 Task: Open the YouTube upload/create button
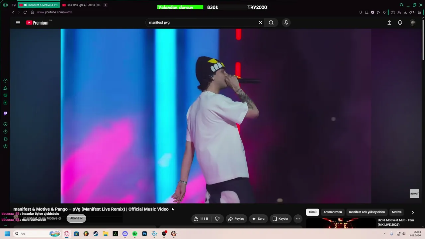[x=389, y=23]
